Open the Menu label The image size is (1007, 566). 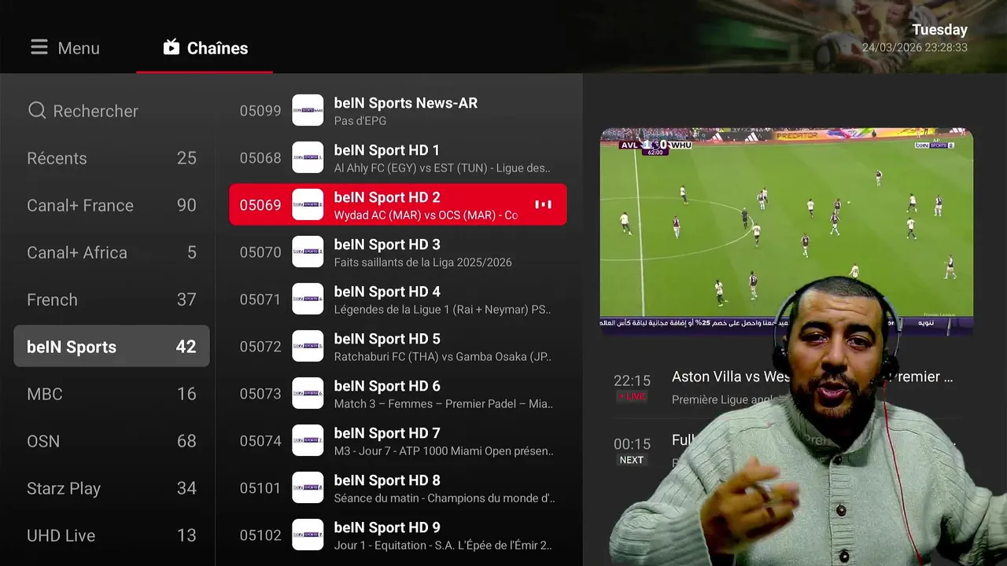79,48
